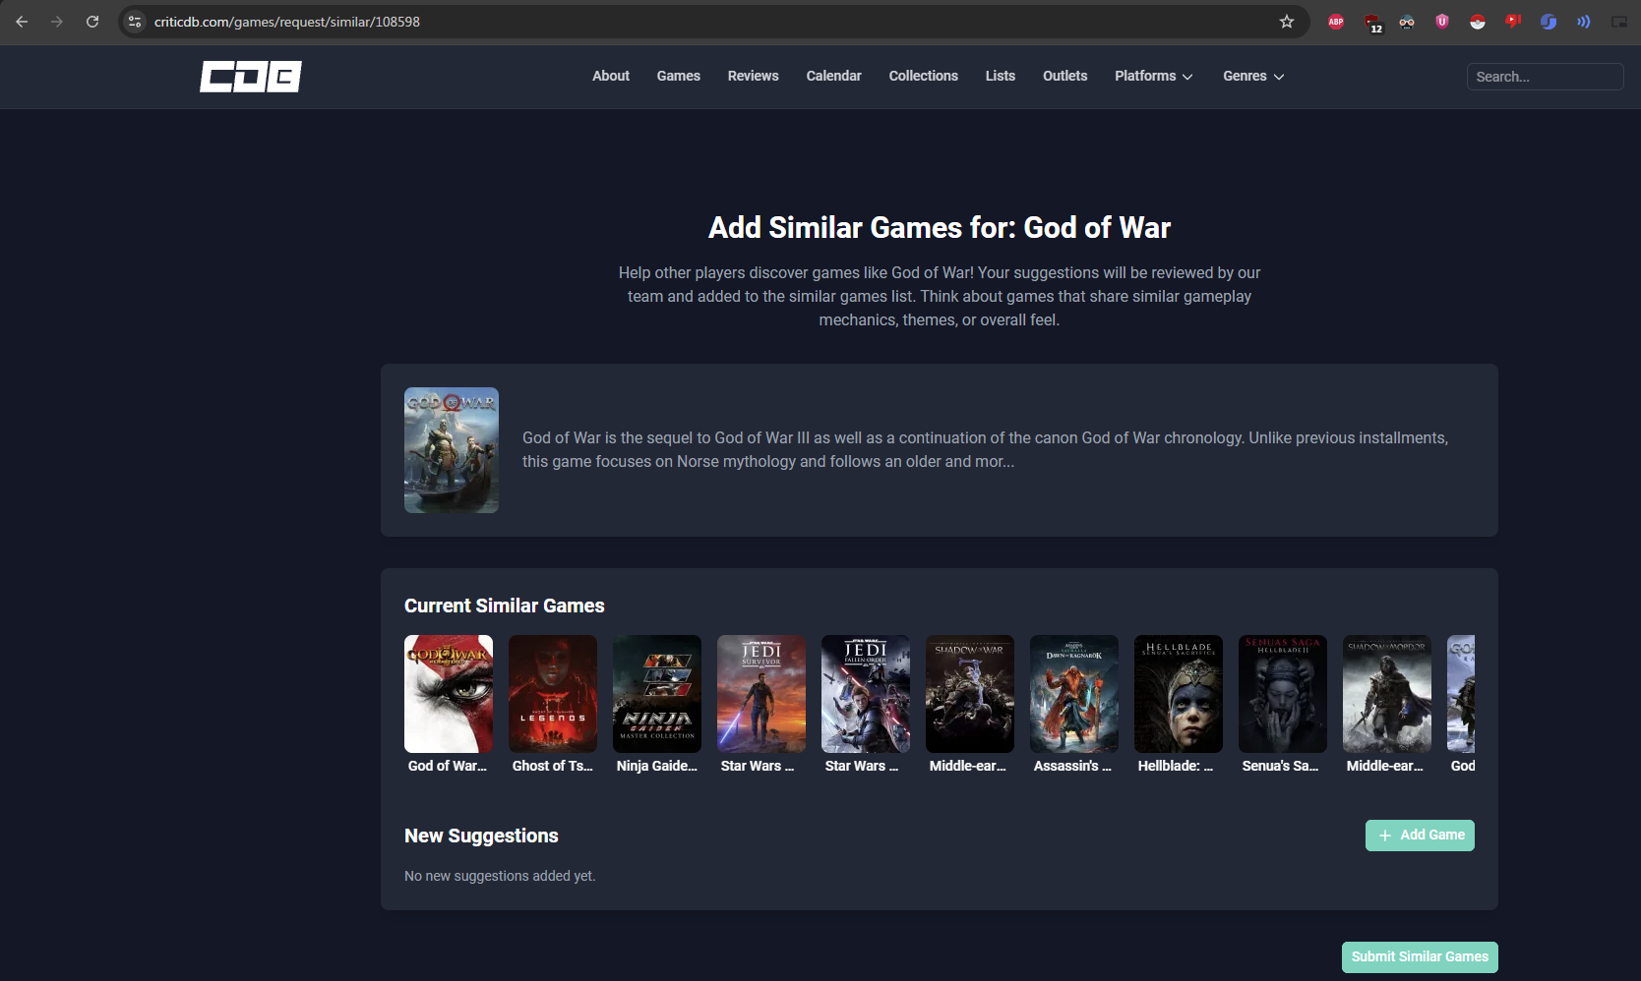Click the sound waves extension icon
This screenshot has width=1641, height=981.
pyautogui.click(x=1584, y=22)
